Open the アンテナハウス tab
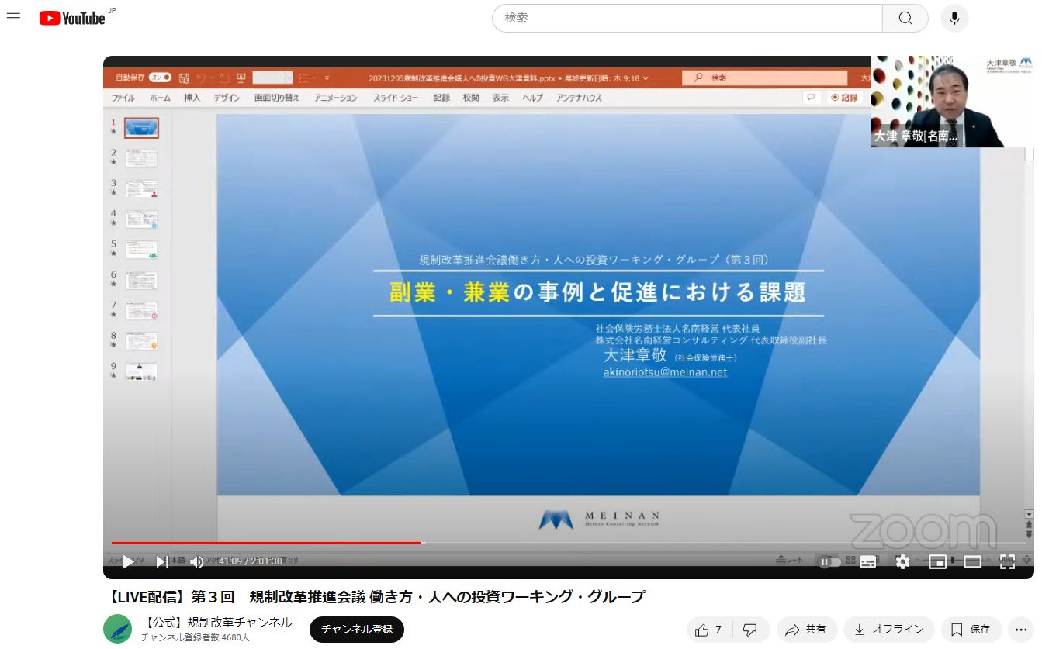Viewport: 1042px width, 649px height. [x=579, y=98]
